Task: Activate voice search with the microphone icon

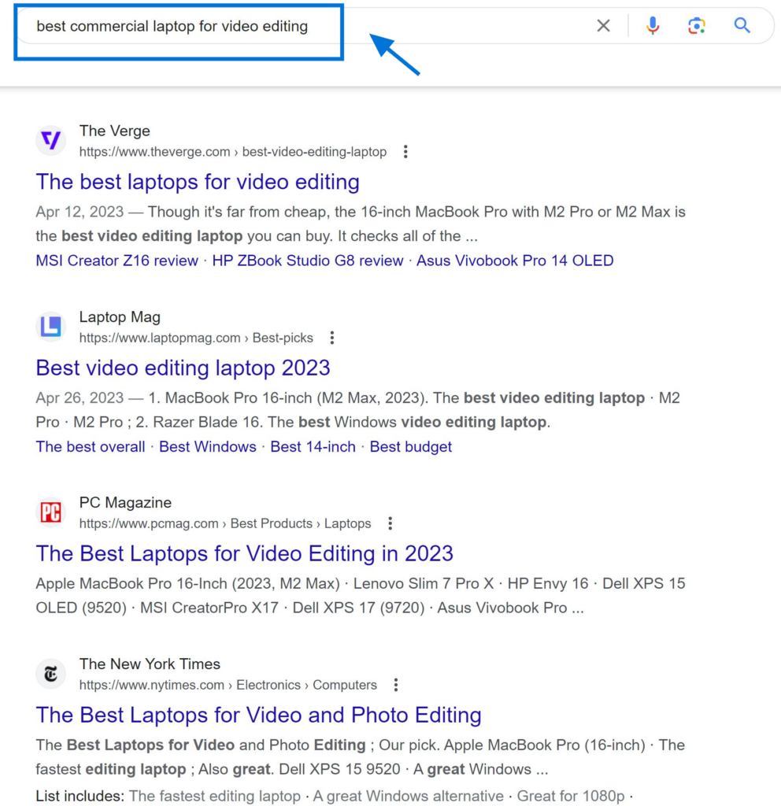Action: (x=653, y=25)
